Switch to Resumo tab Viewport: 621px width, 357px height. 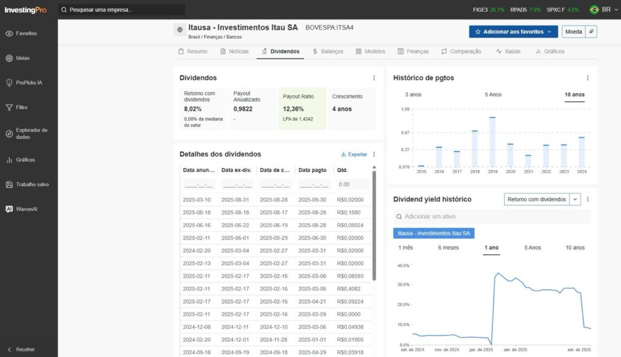click(x=193, y=52)
